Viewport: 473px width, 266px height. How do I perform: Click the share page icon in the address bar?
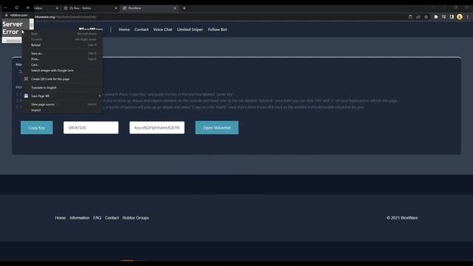pos(418,17)
